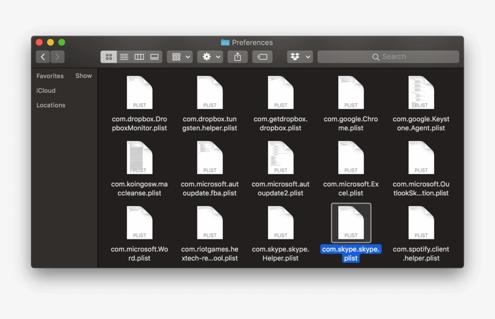Switch to gallery view mode
Image resolution: width=495 pixels, height=319 pixels.
(155, 57)
